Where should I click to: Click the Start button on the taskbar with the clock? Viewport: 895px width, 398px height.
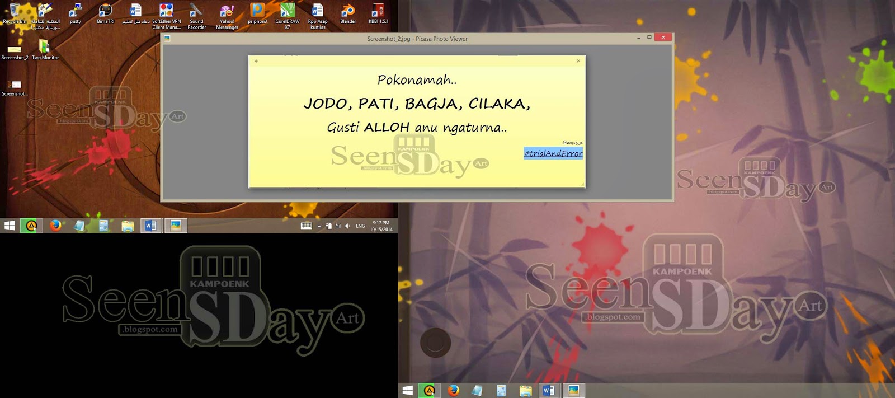coord(10,226)
